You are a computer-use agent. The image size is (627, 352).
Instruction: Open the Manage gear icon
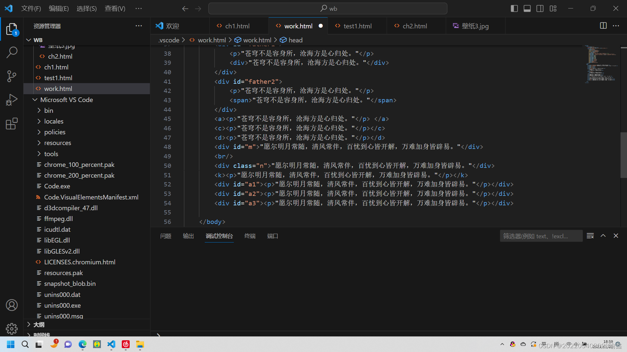tap(12, 329)
